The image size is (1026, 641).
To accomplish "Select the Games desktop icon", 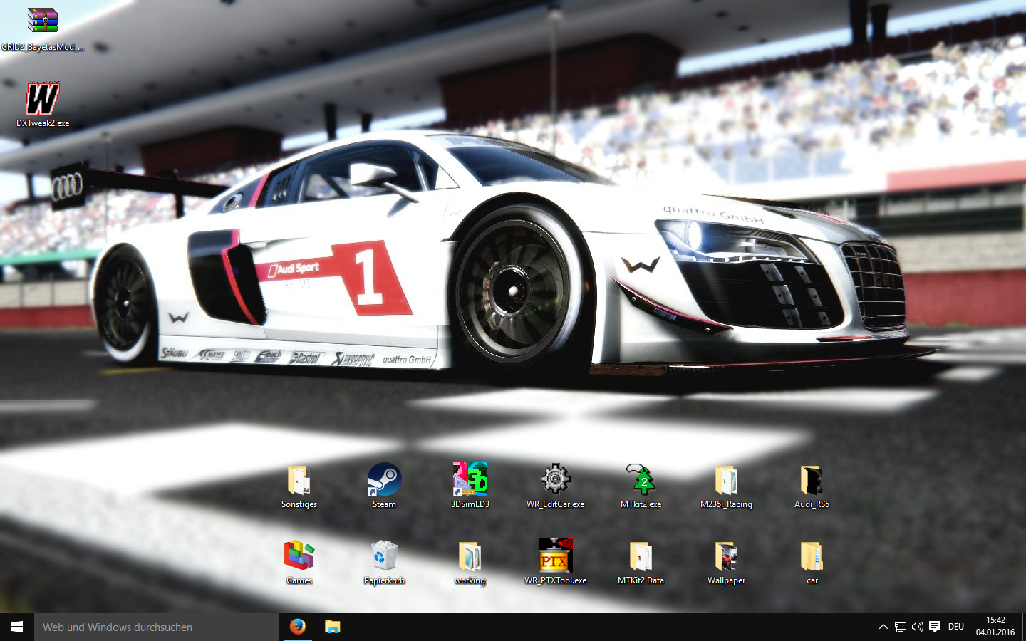I will 299,556.
